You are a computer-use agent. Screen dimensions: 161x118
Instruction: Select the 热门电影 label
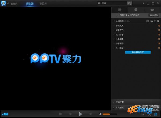(119, 48)
